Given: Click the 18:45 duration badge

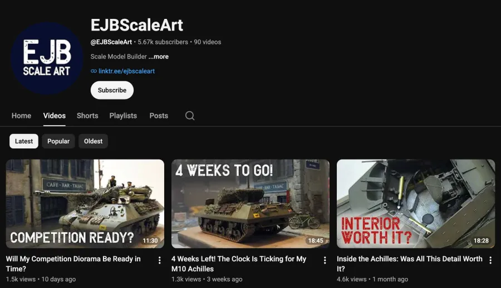Looking at the screenshot, I should click(316, 240).
